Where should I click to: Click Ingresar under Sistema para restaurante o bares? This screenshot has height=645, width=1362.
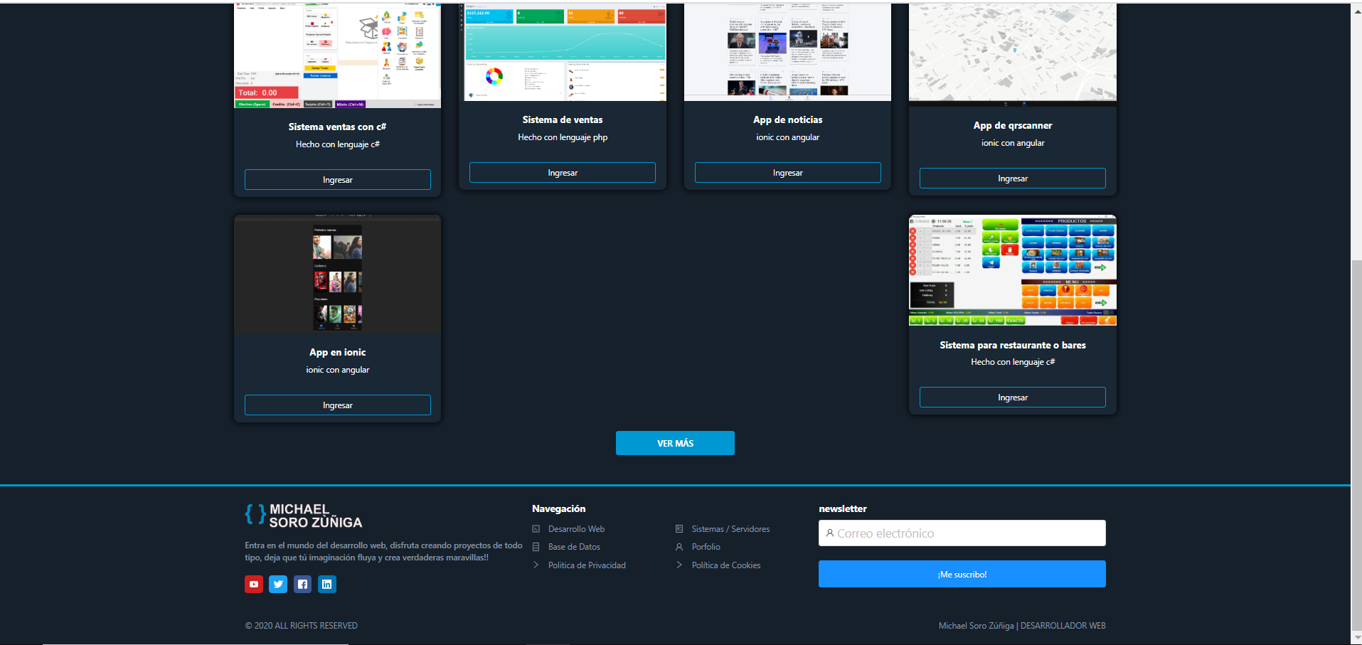(1013, 398)
